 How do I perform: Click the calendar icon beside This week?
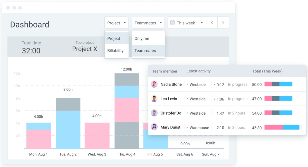click(x=172, y=23)
